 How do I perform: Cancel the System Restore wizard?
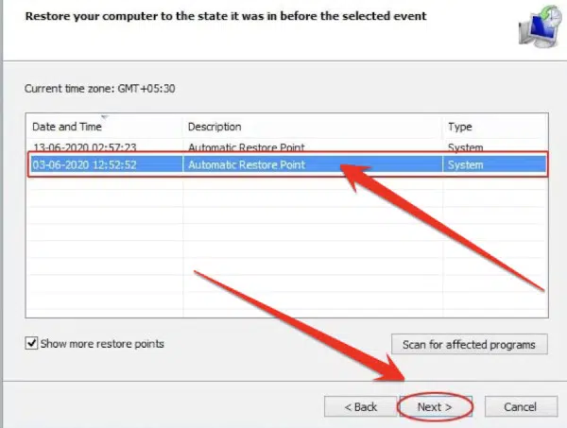tap(520, 406)
